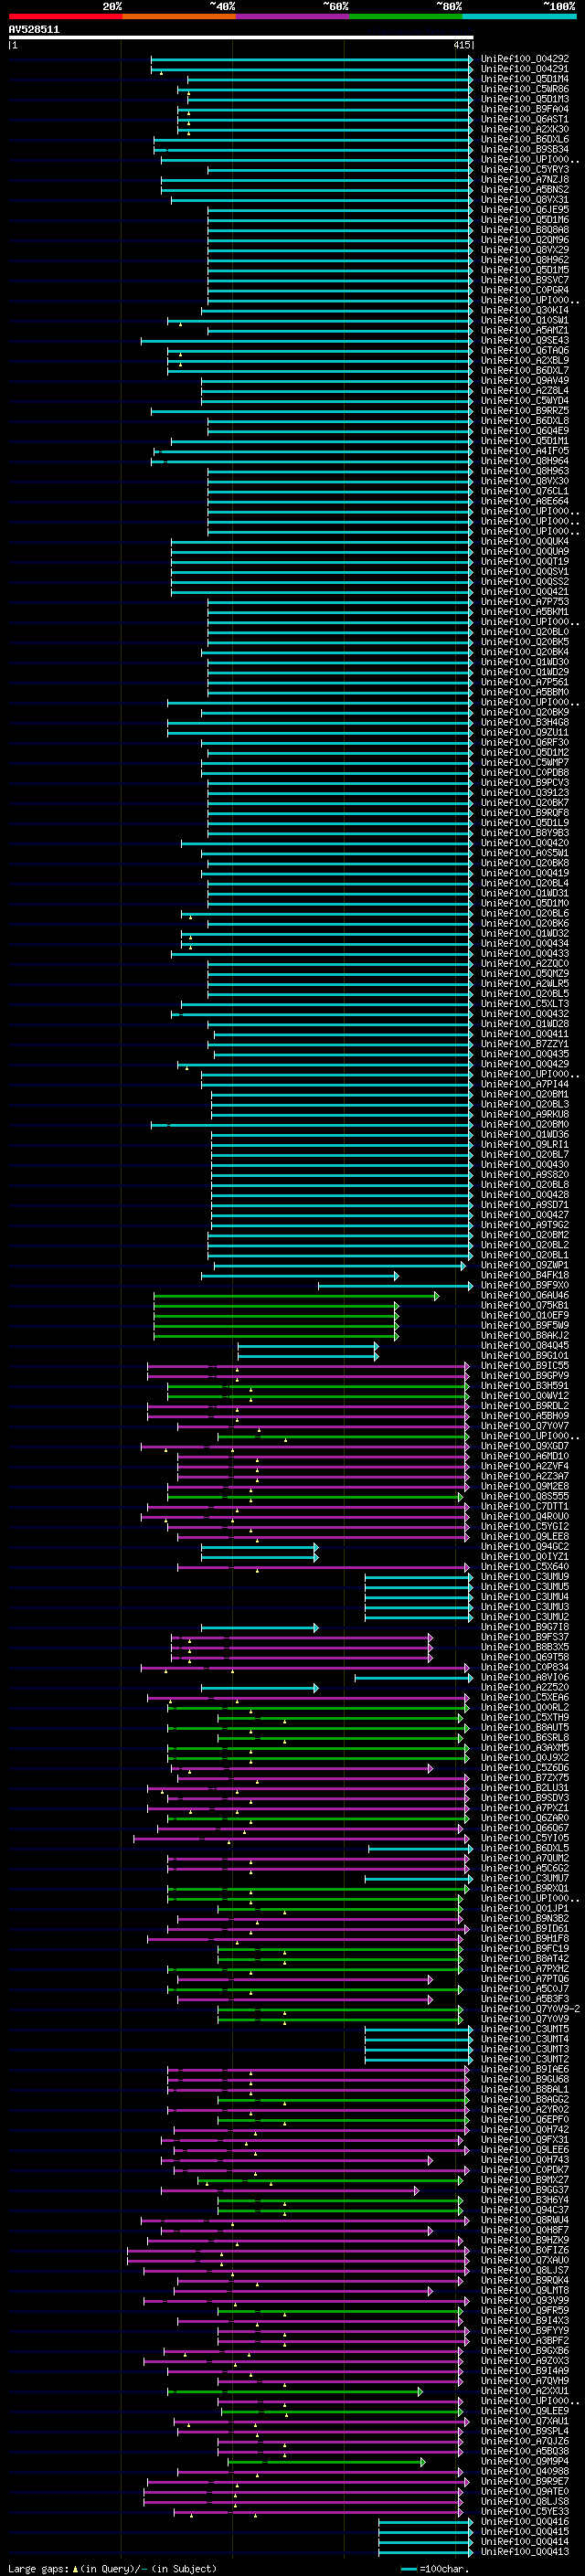The height and width of the screenshot is (2576, 585).
Task: Open hit UniRef100_Q5D1M4
Action: click(x=525, y=79)
